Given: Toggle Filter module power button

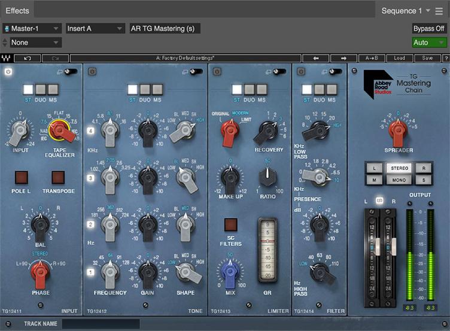Looking at the screenshot, I should tap(300, 71).
